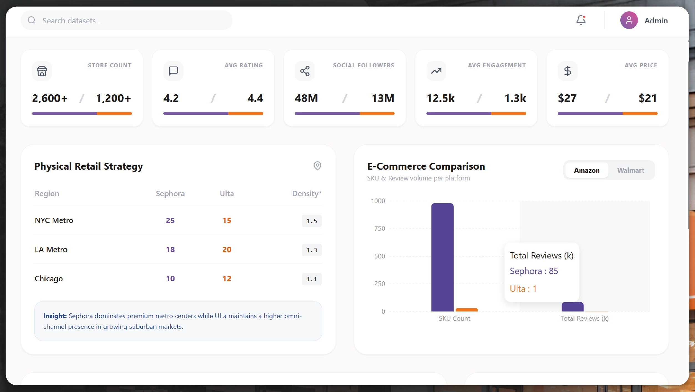
Task: Click the orange Ulta SKU Count bar
Action: (x=467, y=310)
